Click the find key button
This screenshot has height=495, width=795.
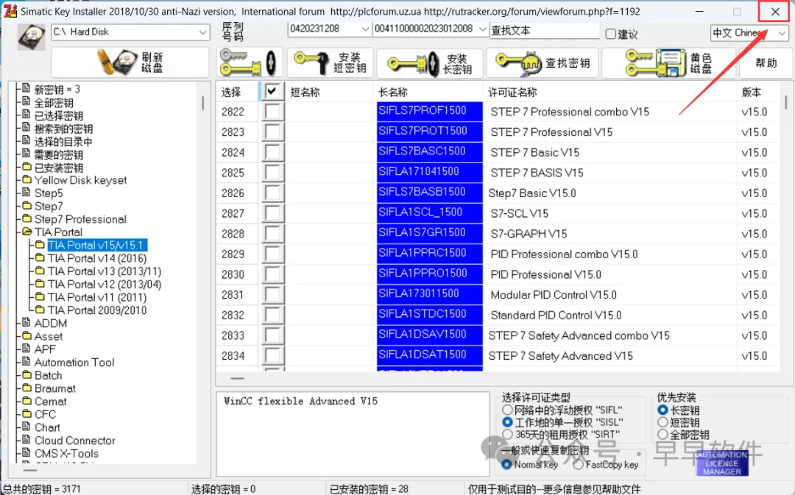click(x=543, y=63)
